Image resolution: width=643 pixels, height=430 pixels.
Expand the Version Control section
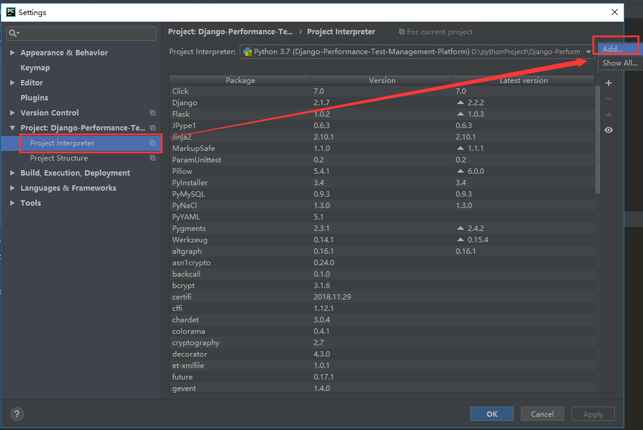tap(12, 112)
